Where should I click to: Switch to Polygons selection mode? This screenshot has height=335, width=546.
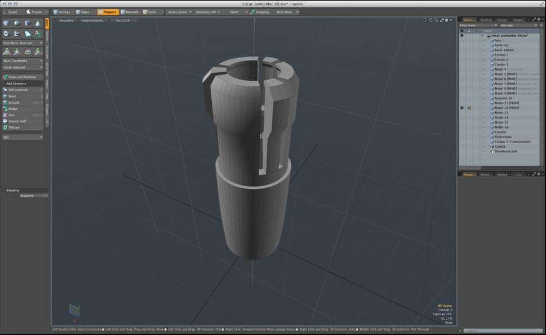coord(108,12)
